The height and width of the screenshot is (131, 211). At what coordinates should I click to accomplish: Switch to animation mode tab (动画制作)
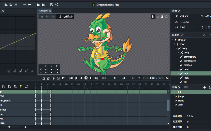[65, 17]
